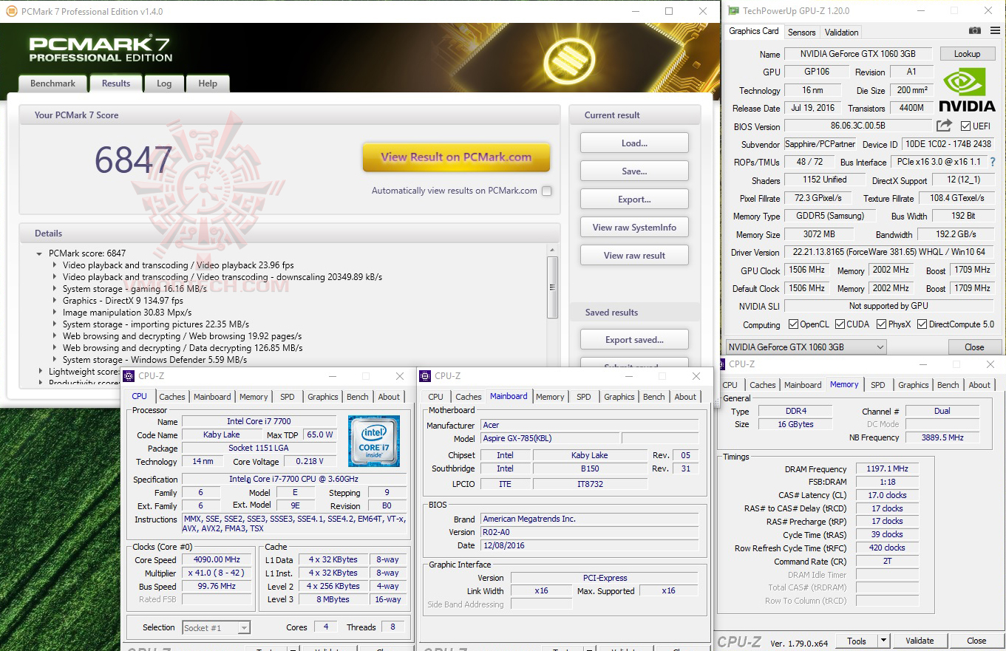Image resolution: width=1006 pixels, height=651 pixels.
Task: Click the Memory Size value 3072 MB
Action: click(819, 234)
